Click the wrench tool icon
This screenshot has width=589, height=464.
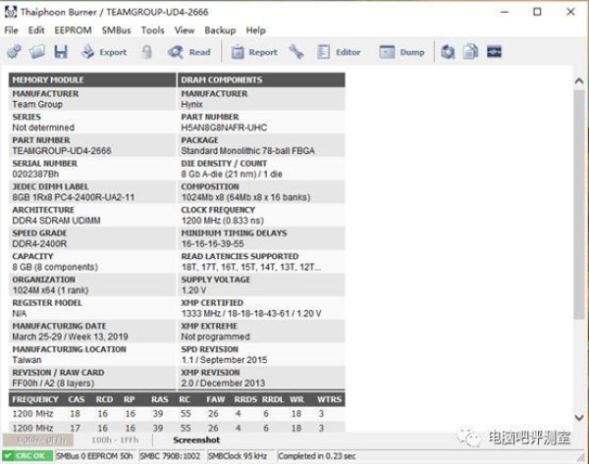[296, 52]
